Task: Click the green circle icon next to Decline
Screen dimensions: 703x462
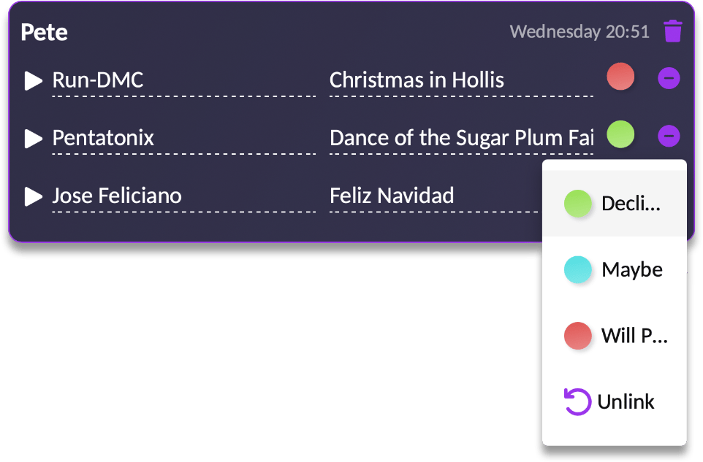Action: click(x=577, y=204)
